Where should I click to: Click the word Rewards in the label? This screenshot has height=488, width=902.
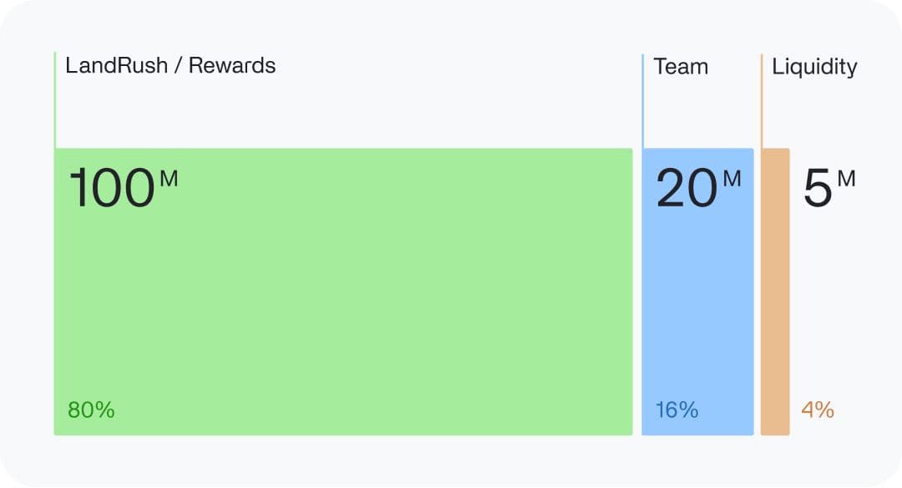click(x=232, y=65)
